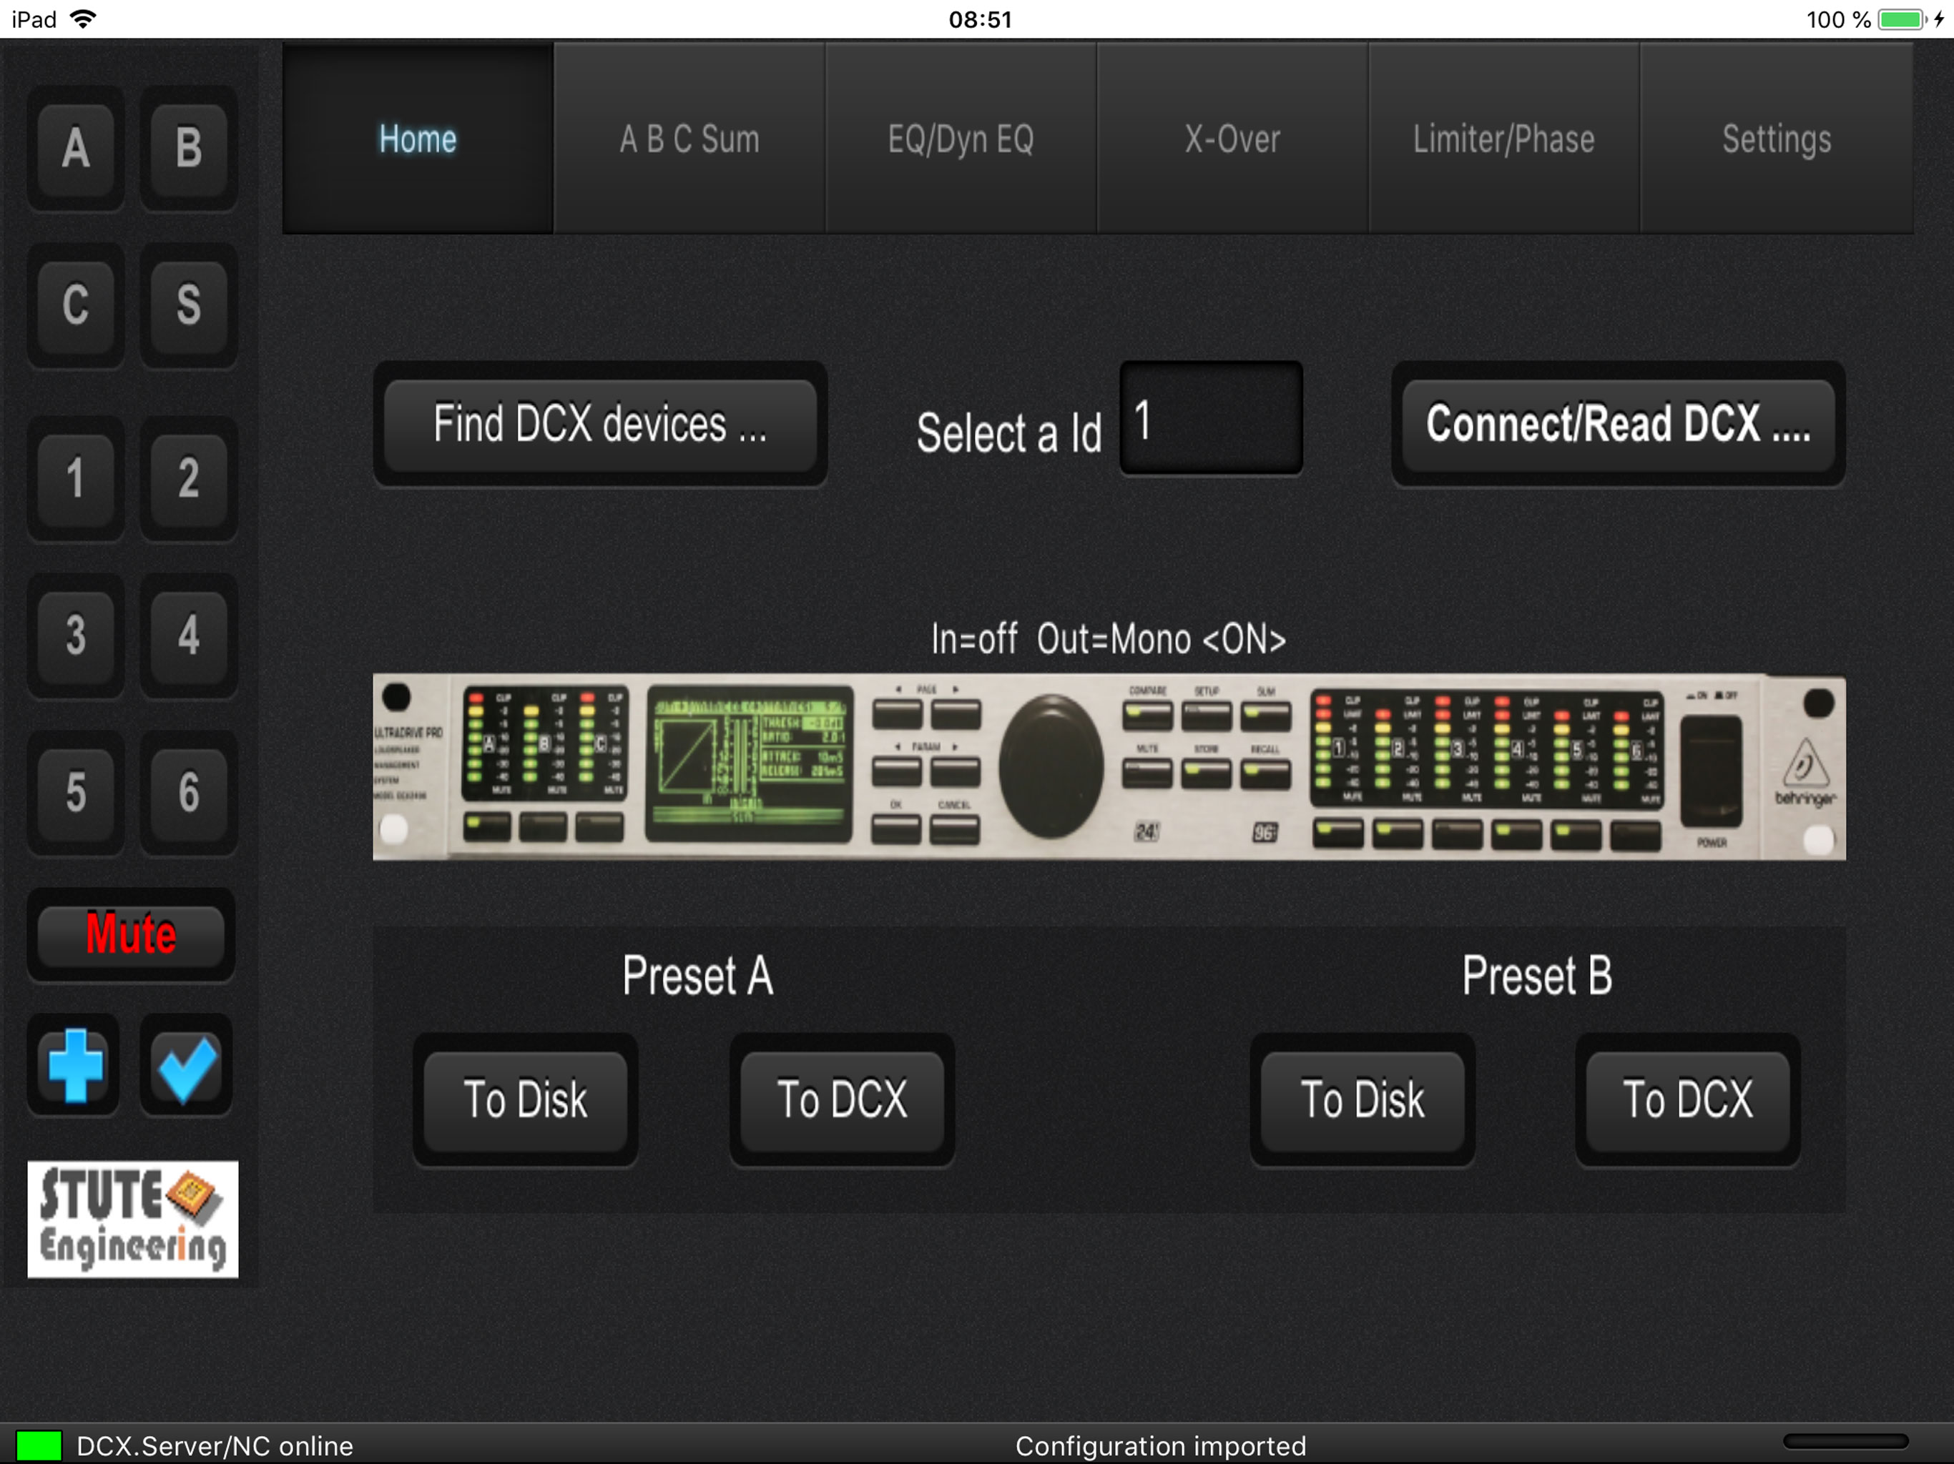Switch to the X-Over tab
The height and width of the screenshot is (1464, 1954).
point(1232,139)
